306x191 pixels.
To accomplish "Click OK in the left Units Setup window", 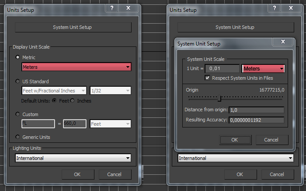I will pyautogui.click(x=78, y=174).
